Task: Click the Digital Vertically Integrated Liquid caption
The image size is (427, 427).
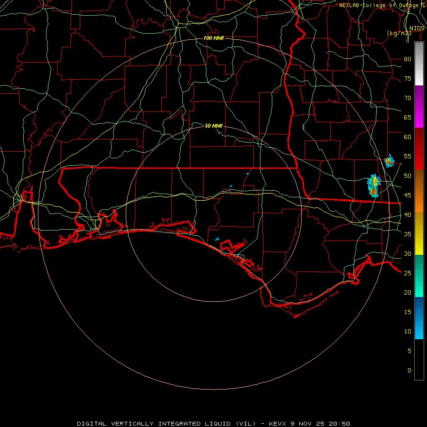Action: coord(213,424)
